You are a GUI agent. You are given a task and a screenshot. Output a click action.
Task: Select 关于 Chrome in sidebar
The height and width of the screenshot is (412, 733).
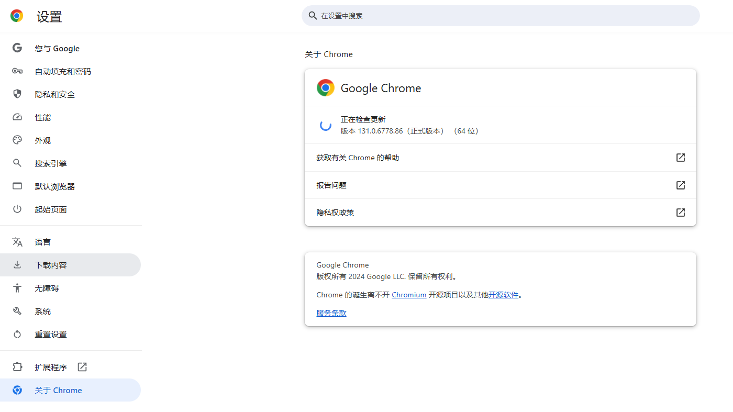[70, 390]
